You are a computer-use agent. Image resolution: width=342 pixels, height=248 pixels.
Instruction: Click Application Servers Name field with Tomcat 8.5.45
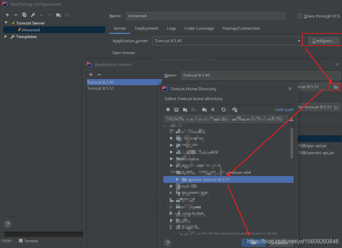[261, 75]
